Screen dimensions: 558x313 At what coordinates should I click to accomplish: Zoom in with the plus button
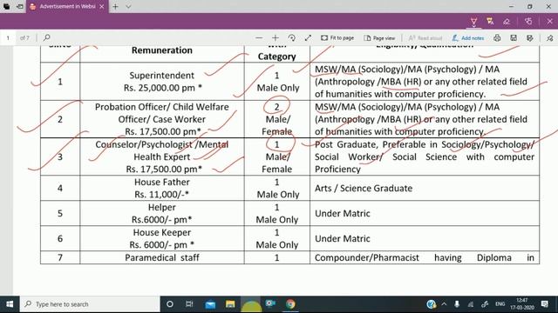tap(276, 38)
